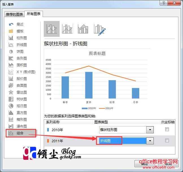Click the 2011年 series name text
Screen dimensions: 183x172
click(x=57, y=141)
